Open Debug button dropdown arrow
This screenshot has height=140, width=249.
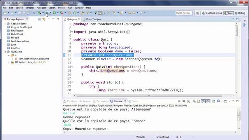[x=50, y=13]
